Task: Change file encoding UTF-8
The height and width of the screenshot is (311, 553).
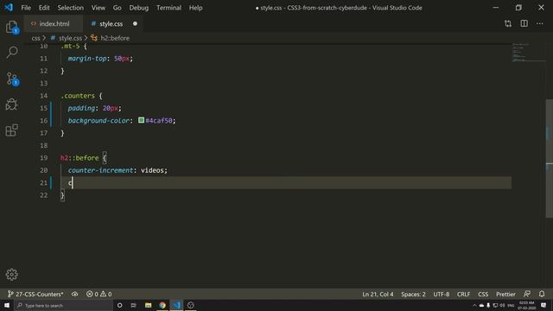Action: (x=442, y=294)
